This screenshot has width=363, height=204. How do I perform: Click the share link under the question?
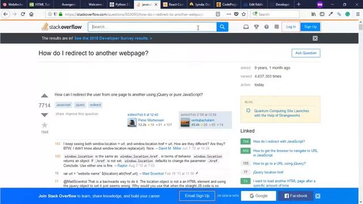tap(60, 114)
